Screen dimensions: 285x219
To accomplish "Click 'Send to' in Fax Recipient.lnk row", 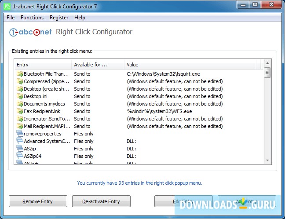I will [82, 111].
